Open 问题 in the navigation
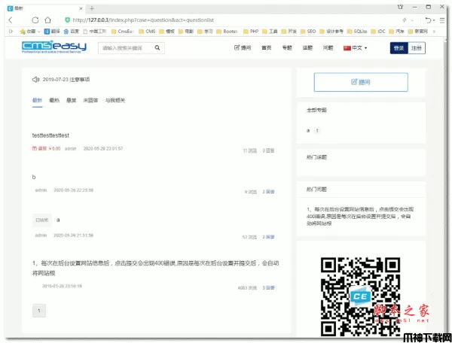 click(328, 48)
